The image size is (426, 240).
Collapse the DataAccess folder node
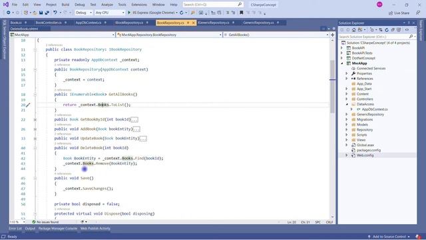[347, 104]
